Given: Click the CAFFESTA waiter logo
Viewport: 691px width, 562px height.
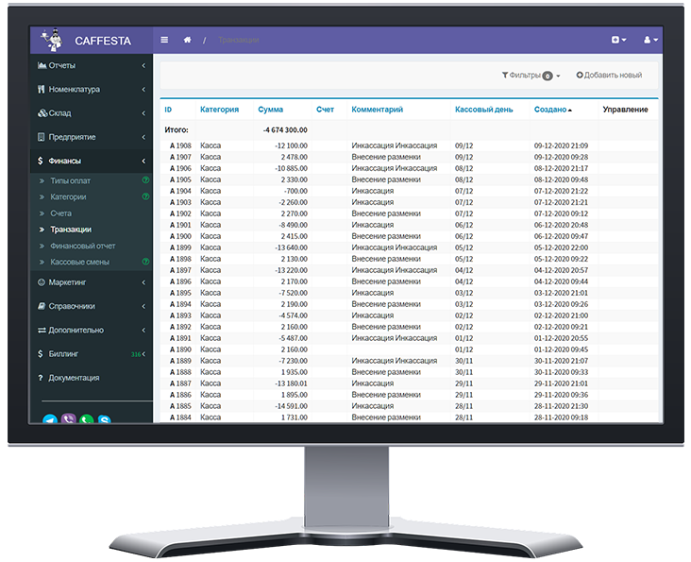Looking at the screenshot, I should [52, 40].
